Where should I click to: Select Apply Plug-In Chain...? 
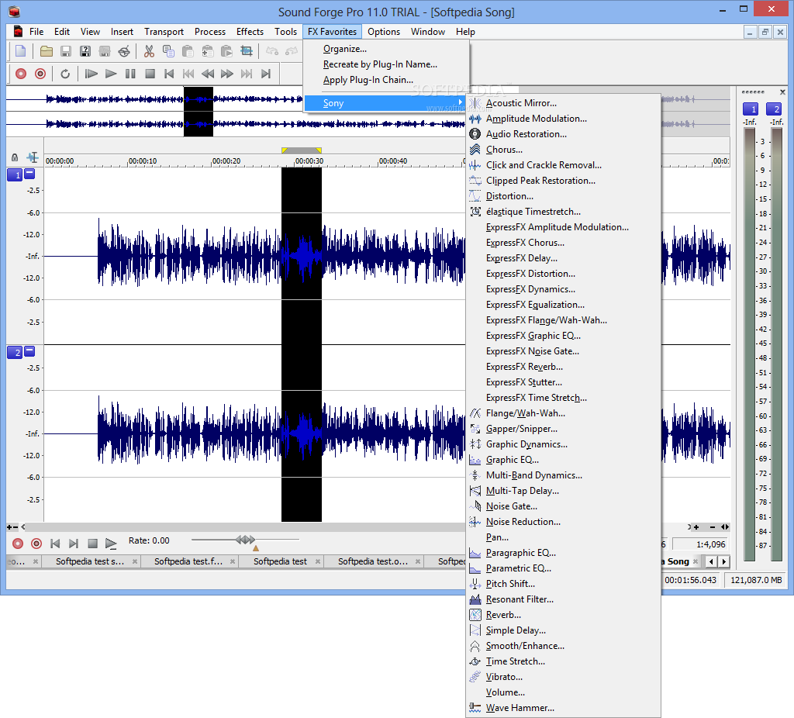pyautogui.click(x=386, y=80)
